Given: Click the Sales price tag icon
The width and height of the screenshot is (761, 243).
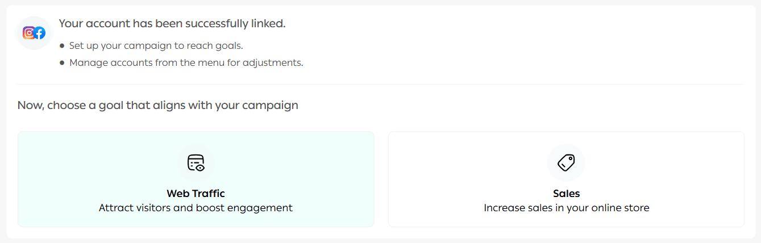Looking at the screenshot, I should click(x=566, y=163).
